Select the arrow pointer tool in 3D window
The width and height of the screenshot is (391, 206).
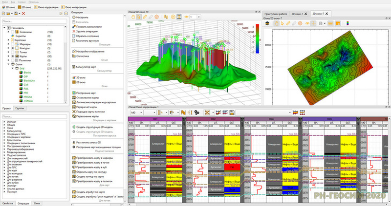coord(139,17)
